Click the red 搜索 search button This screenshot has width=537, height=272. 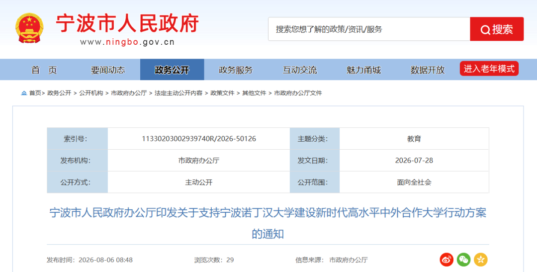(x=497, y=29)
